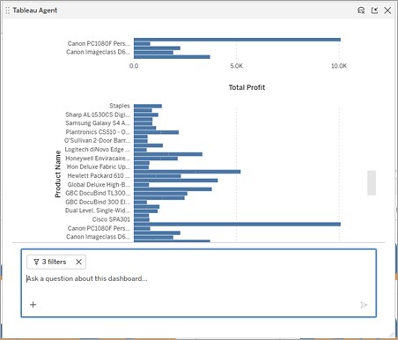398x340 pixels.
Task: Select the Global Deluxe High-B... label
Action: click(99, 184)
